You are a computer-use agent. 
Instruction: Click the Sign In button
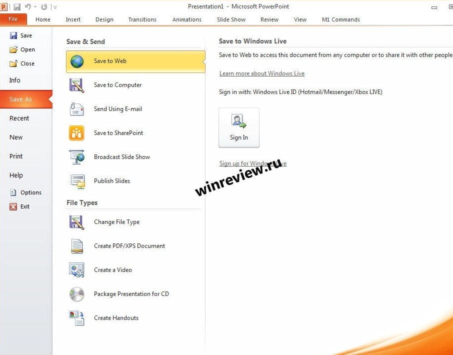pyautogui.click(x=239, y=127)
